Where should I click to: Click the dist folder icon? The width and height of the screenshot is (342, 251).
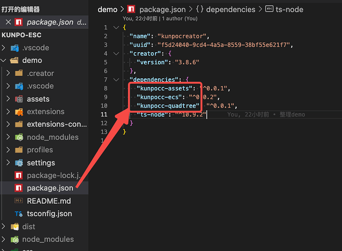[15, 227]
